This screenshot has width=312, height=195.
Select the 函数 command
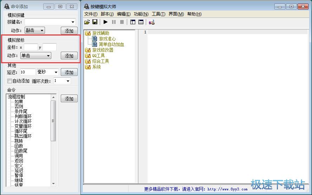tap(19, 146)
